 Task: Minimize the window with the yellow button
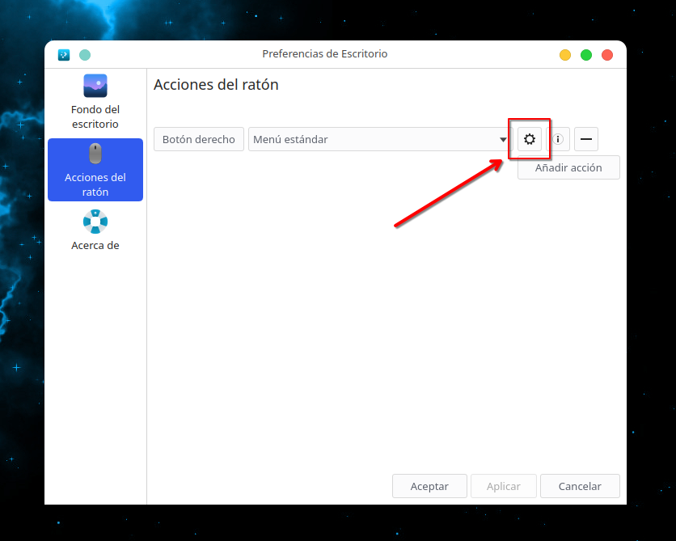(565, 55)
